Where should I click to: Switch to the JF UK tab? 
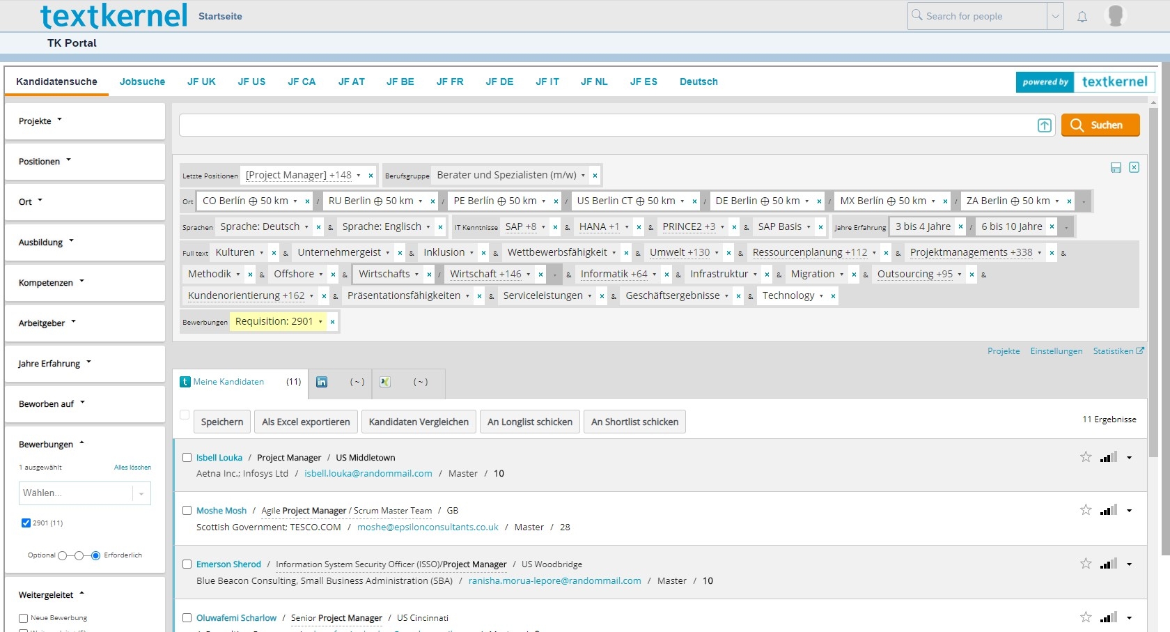pyautogui.click(x=201, y=82)
